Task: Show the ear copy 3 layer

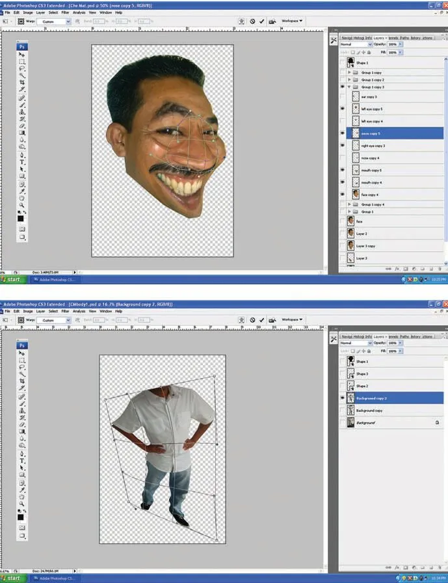Action: coord(343,97)
